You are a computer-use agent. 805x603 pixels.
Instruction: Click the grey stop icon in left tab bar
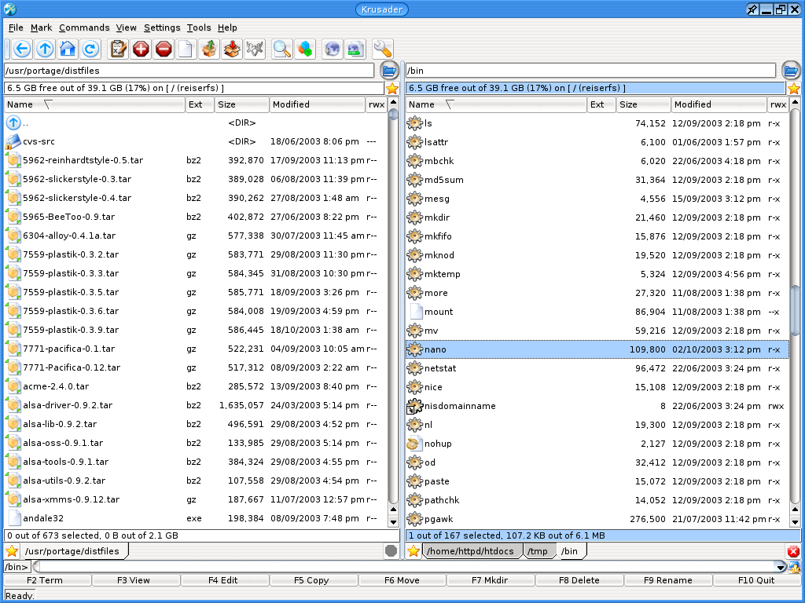pos(391,551)
